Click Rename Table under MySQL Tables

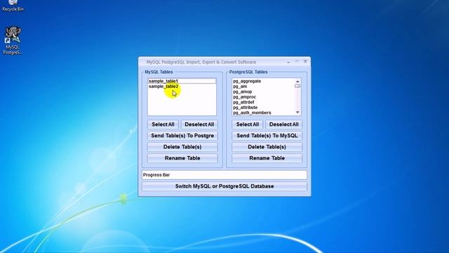[x=182, y=158]
